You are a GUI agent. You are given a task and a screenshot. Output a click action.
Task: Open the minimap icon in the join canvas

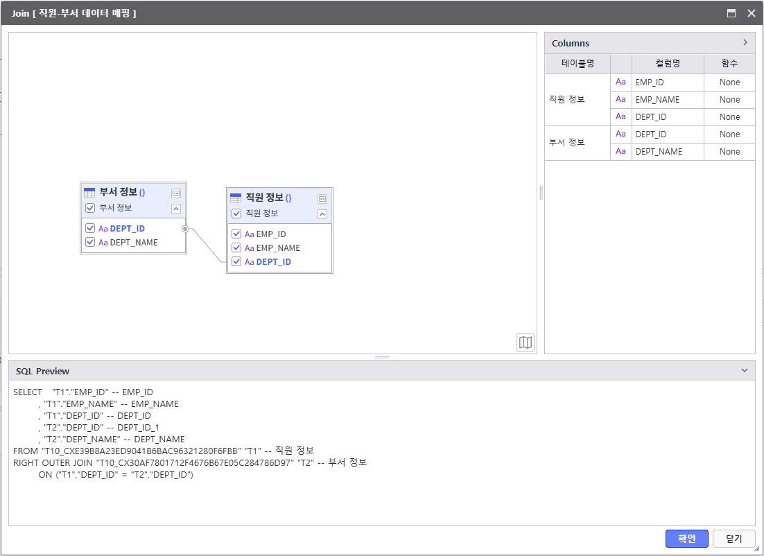point(526,342)
